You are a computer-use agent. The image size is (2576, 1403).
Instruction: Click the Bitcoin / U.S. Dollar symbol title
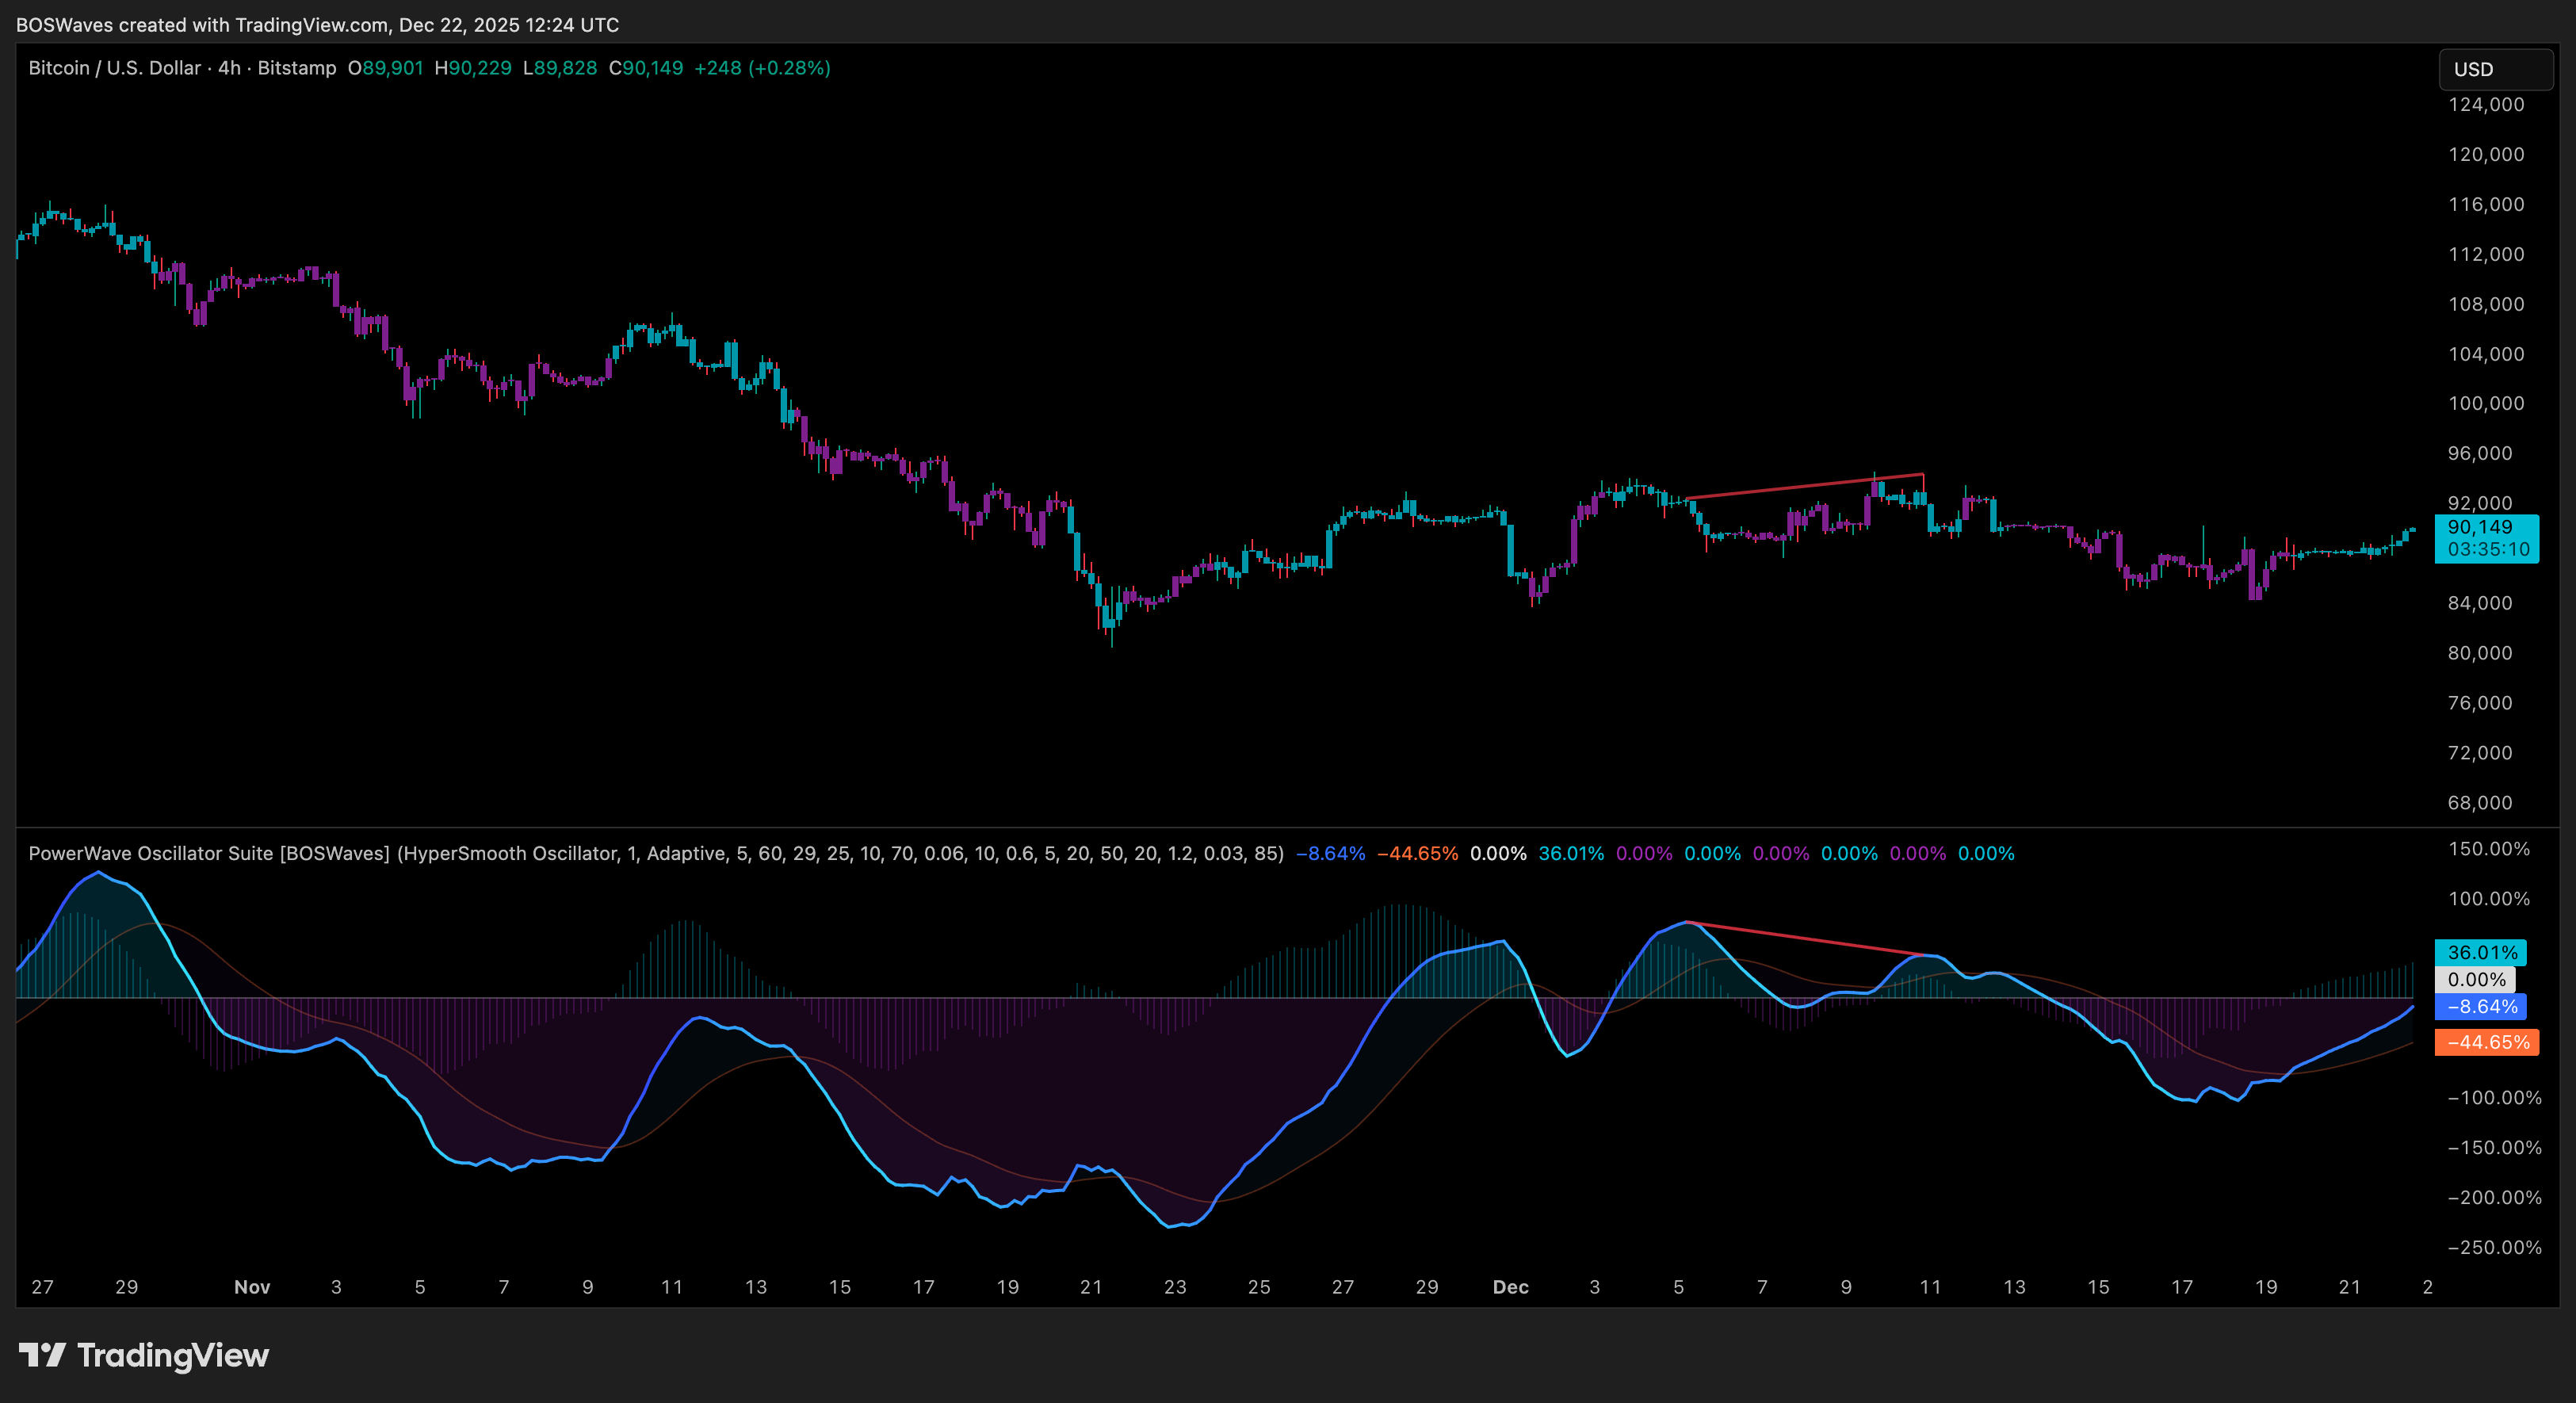pyautogui.click(x=114, y=68)
